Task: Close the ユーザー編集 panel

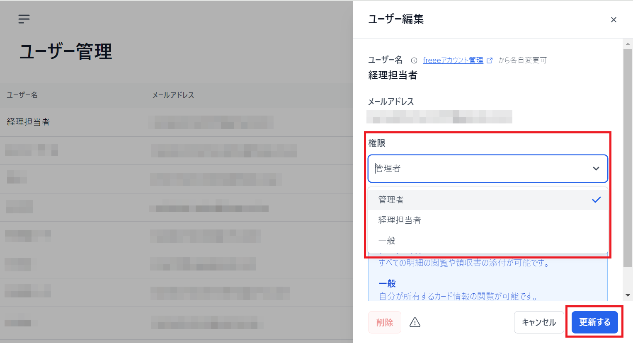Action: click(x=614, y=20)
